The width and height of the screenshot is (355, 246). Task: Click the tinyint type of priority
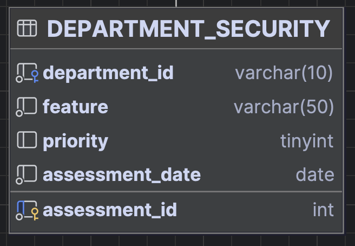(307, 141)
